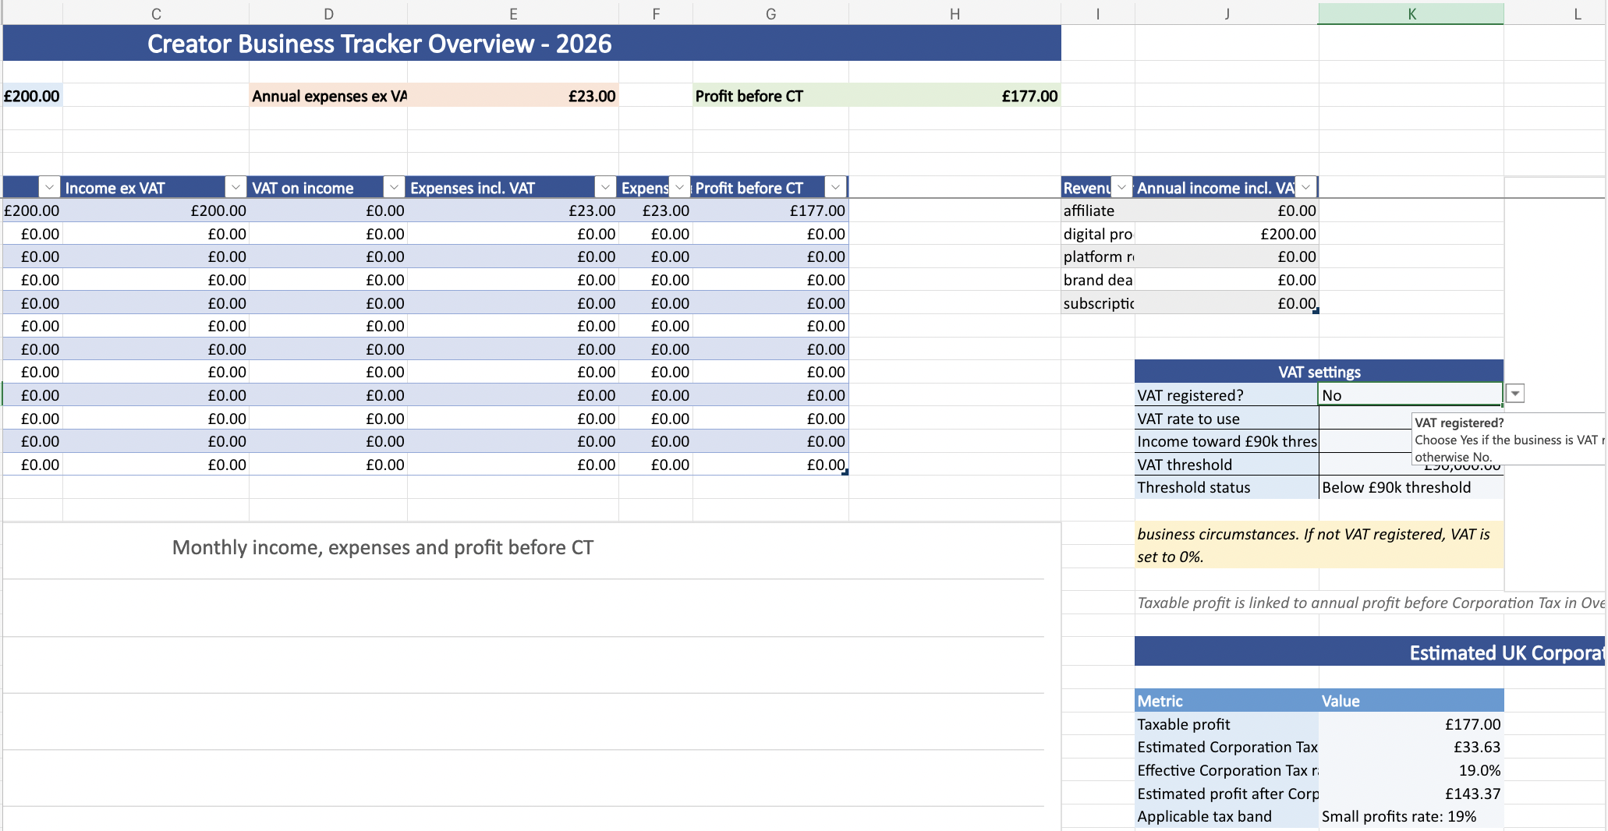Screen dimensions: 1608x831
Task: Select the £177.00 taxable profit value
Action: pos(1411,724)
